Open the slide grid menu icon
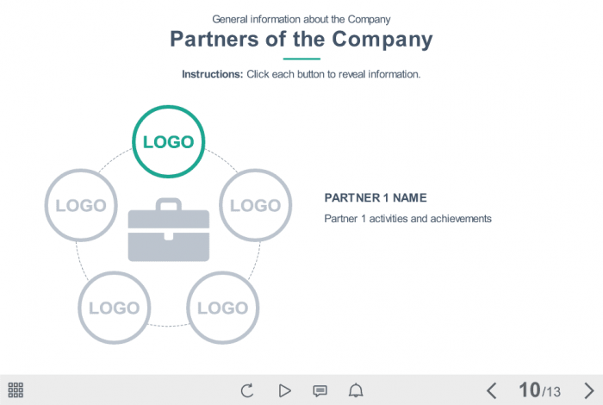The image size is (603, 405). (16, 390)
